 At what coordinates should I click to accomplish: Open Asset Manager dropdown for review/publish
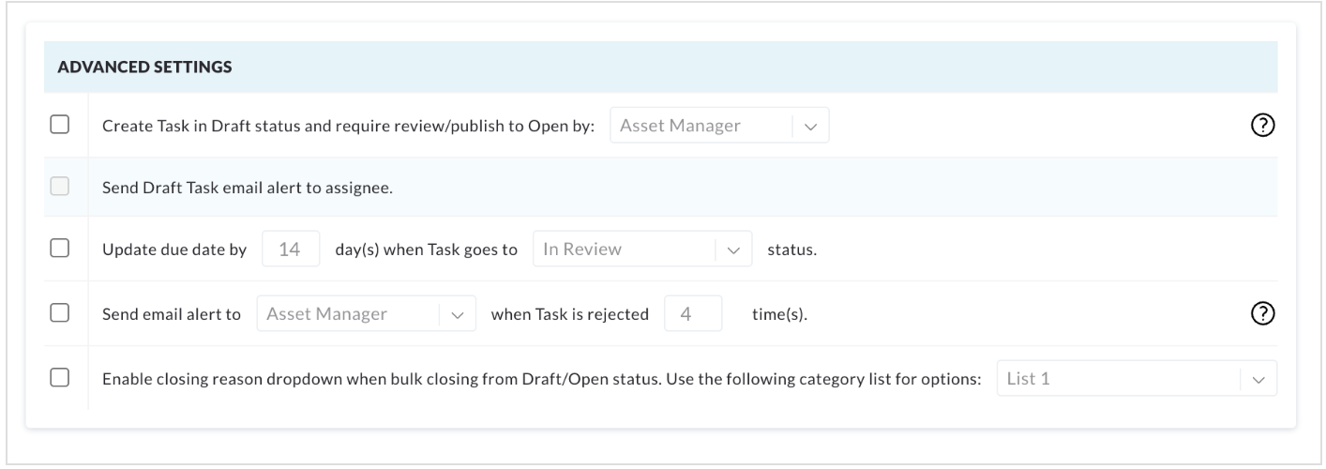(x=719, y=126)
